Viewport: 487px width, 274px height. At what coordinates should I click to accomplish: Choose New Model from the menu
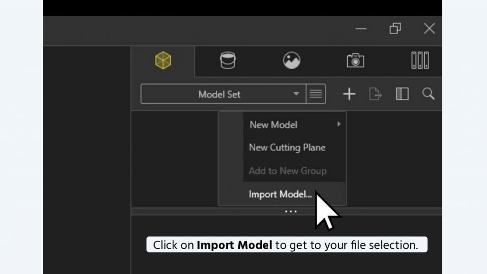coord(273,125)
